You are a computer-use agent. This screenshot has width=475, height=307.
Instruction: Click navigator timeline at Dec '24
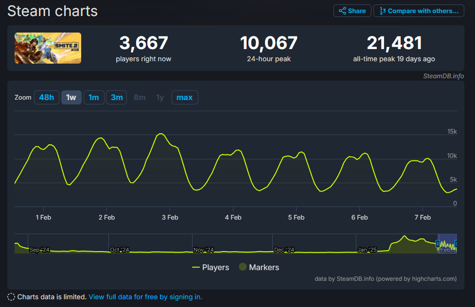point(284,250)
